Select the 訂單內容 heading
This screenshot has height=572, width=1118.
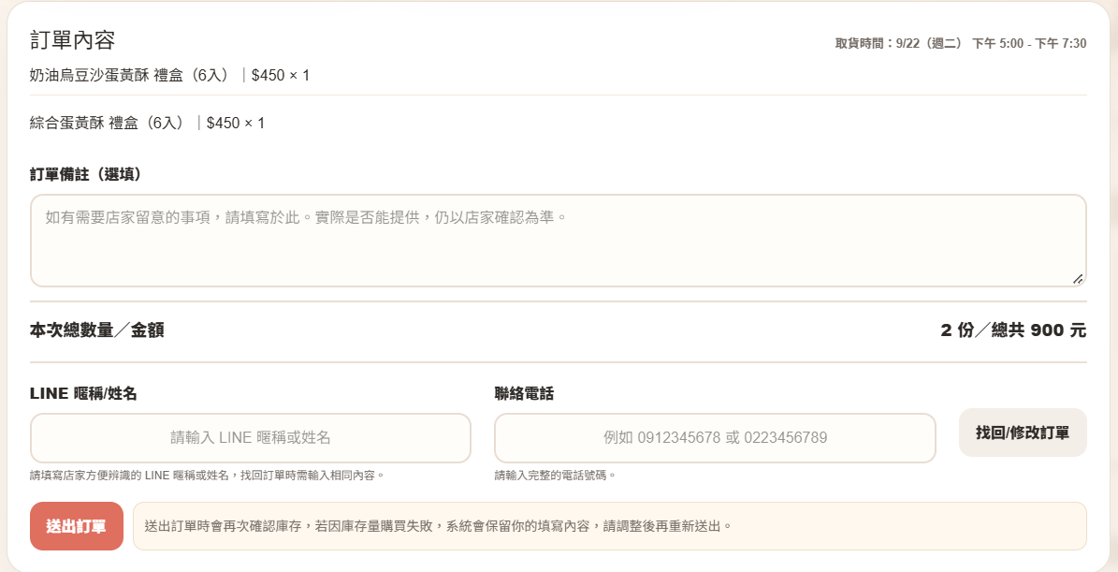point(73,40)
